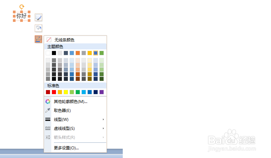Choose the 取色器(E) eyedropper option

click(x=75, y=110)
